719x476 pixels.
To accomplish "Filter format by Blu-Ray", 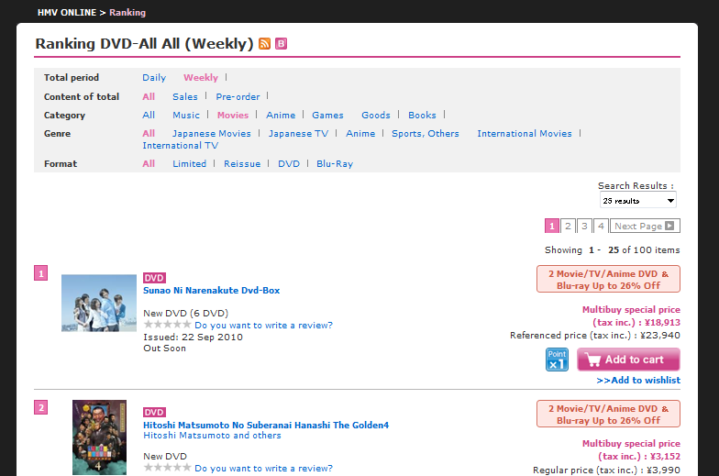I will click(x=335, y=164).
